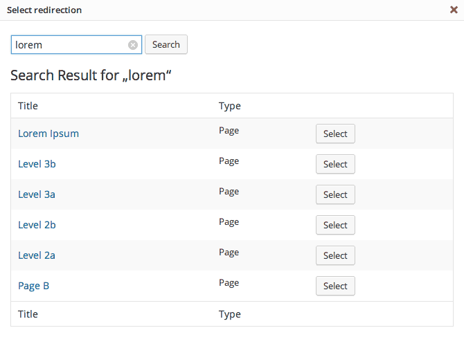Choose Select for the Level 3b row
The image size is (464, 337).
coord(335,164)
